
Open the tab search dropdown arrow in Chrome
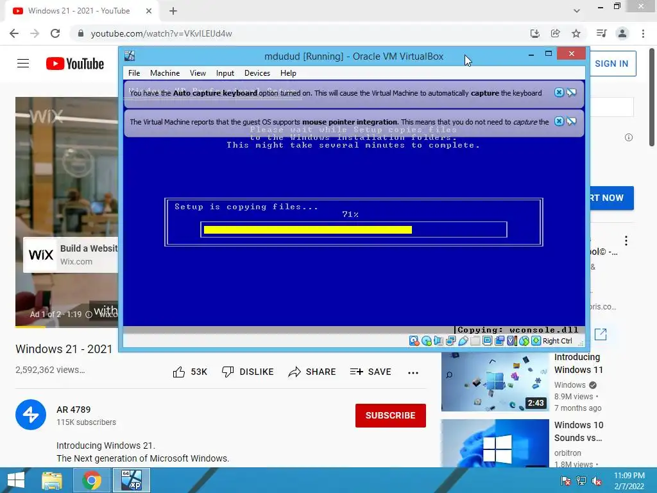[x=577, y=11]
